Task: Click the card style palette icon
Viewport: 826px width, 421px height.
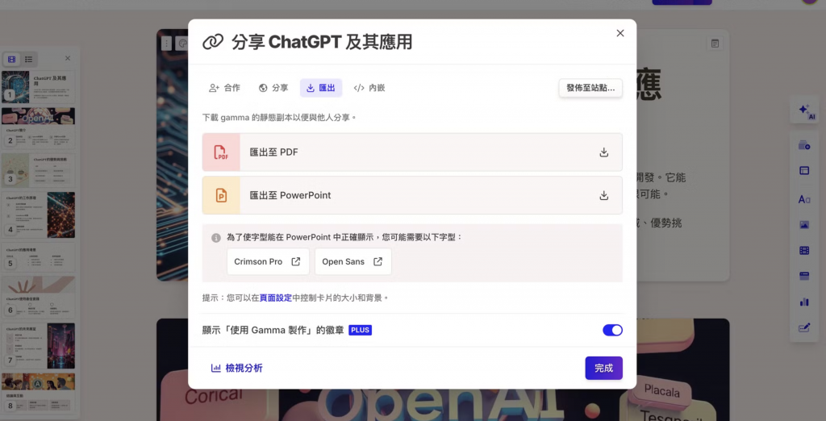Action: 181,44
